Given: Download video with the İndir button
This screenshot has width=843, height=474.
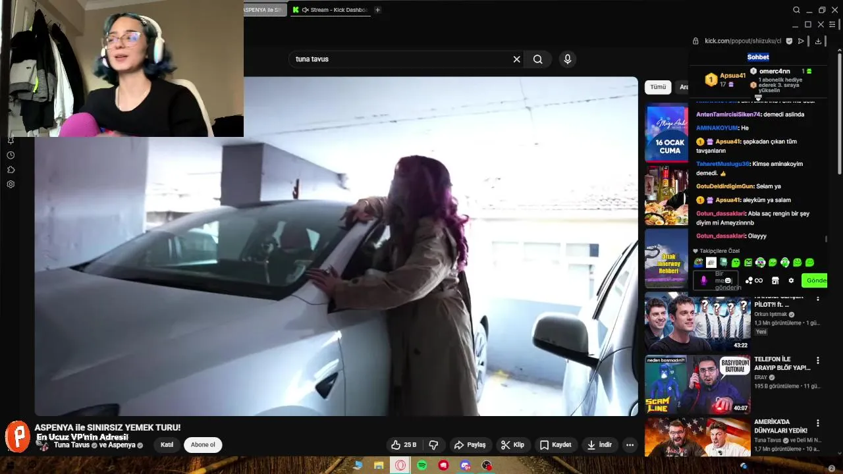Looking at the screenshot, I should tap(599, 445).
